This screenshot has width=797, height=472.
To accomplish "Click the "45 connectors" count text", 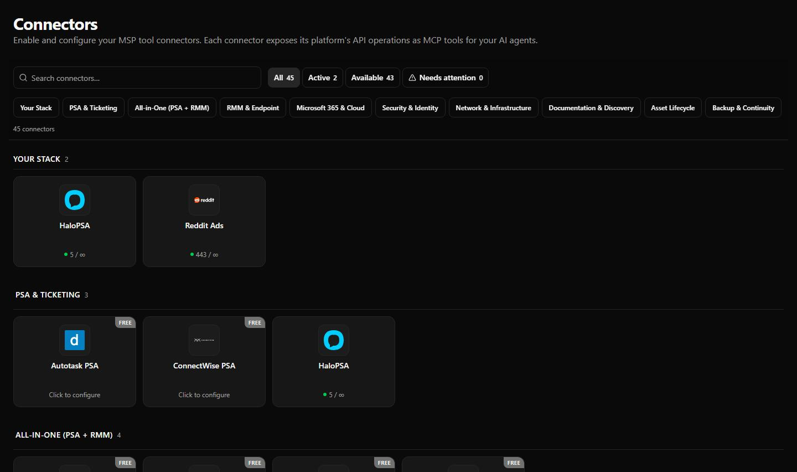I will point(34,129).
